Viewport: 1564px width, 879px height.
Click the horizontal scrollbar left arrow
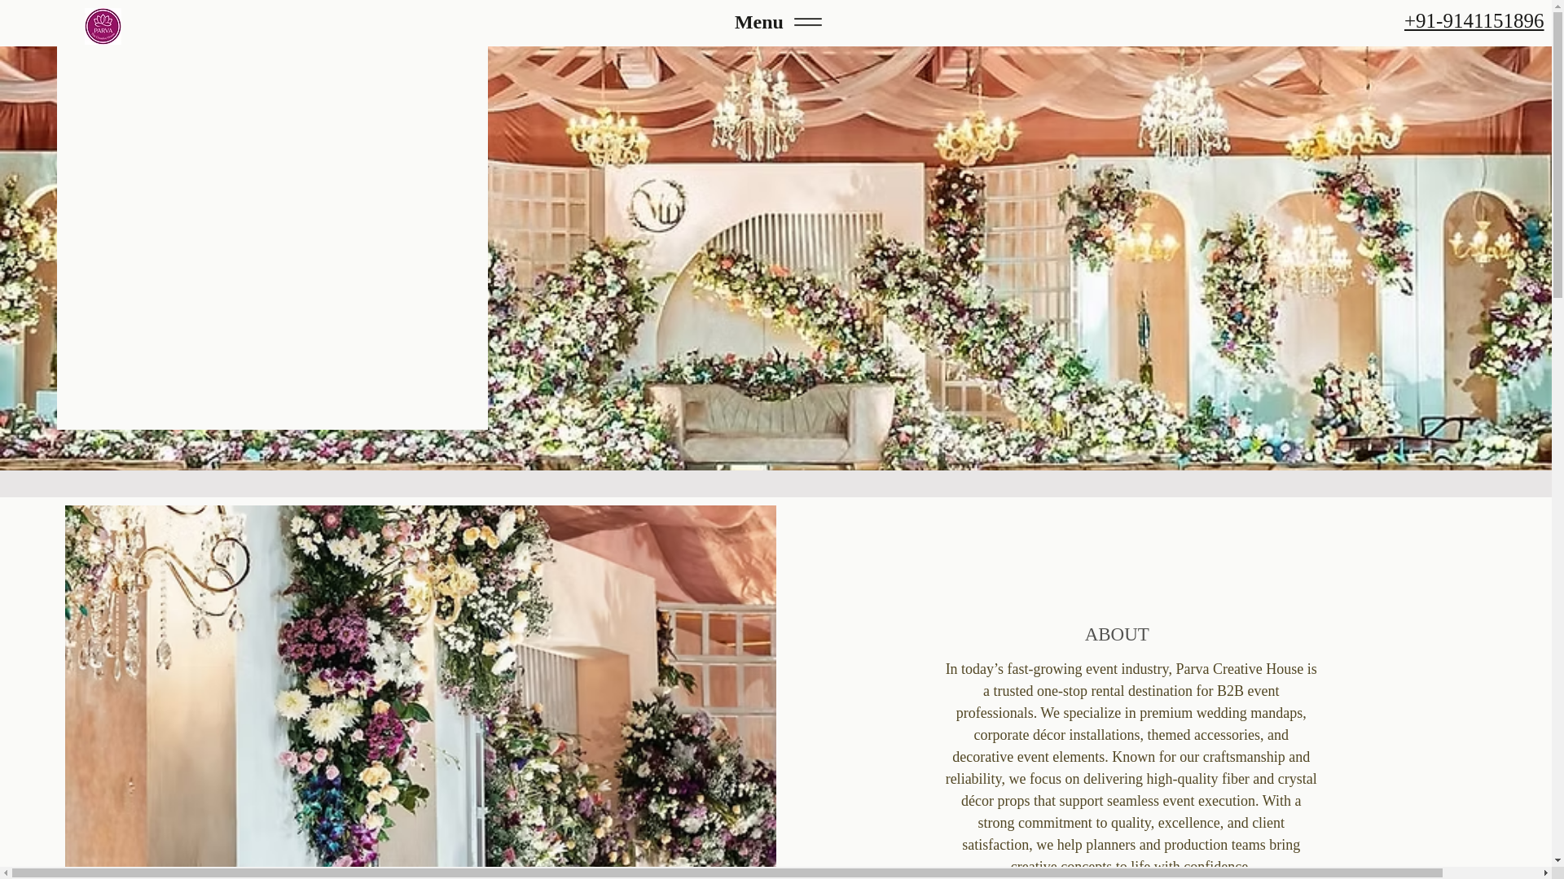6,873
